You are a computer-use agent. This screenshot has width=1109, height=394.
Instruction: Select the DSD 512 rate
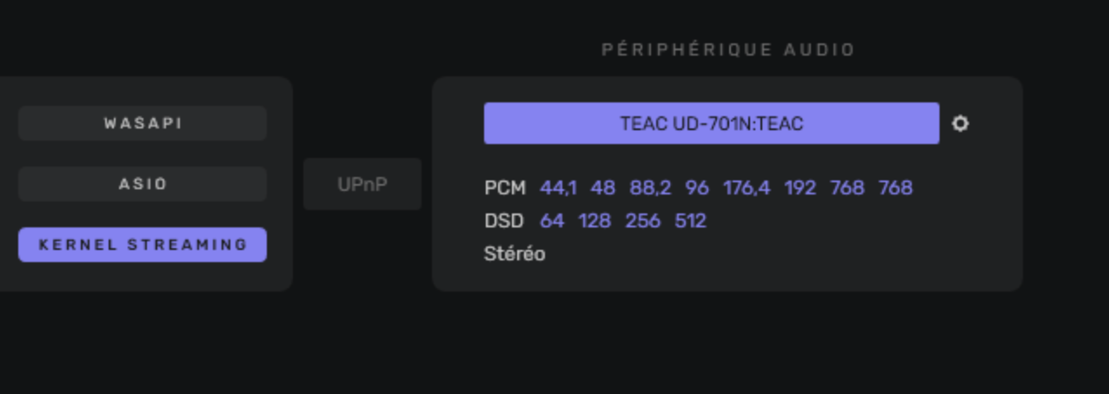[x=690, y=220]
